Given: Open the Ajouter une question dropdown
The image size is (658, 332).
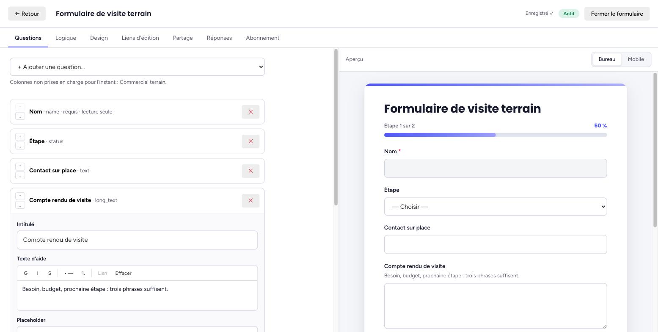Looking at the screenshot, I should [x=137, y=67].
